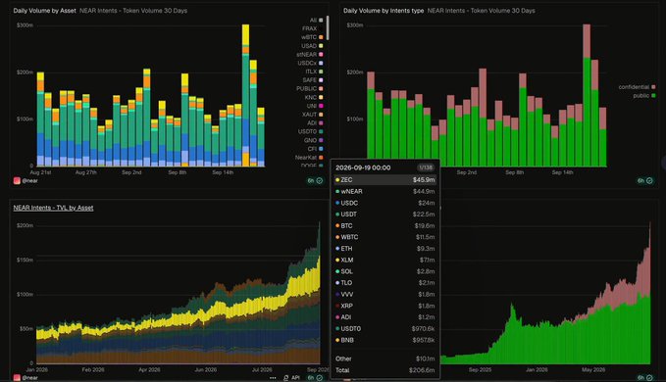Click the Sep 14th label on intents chart axis

(x=562, y=172)
